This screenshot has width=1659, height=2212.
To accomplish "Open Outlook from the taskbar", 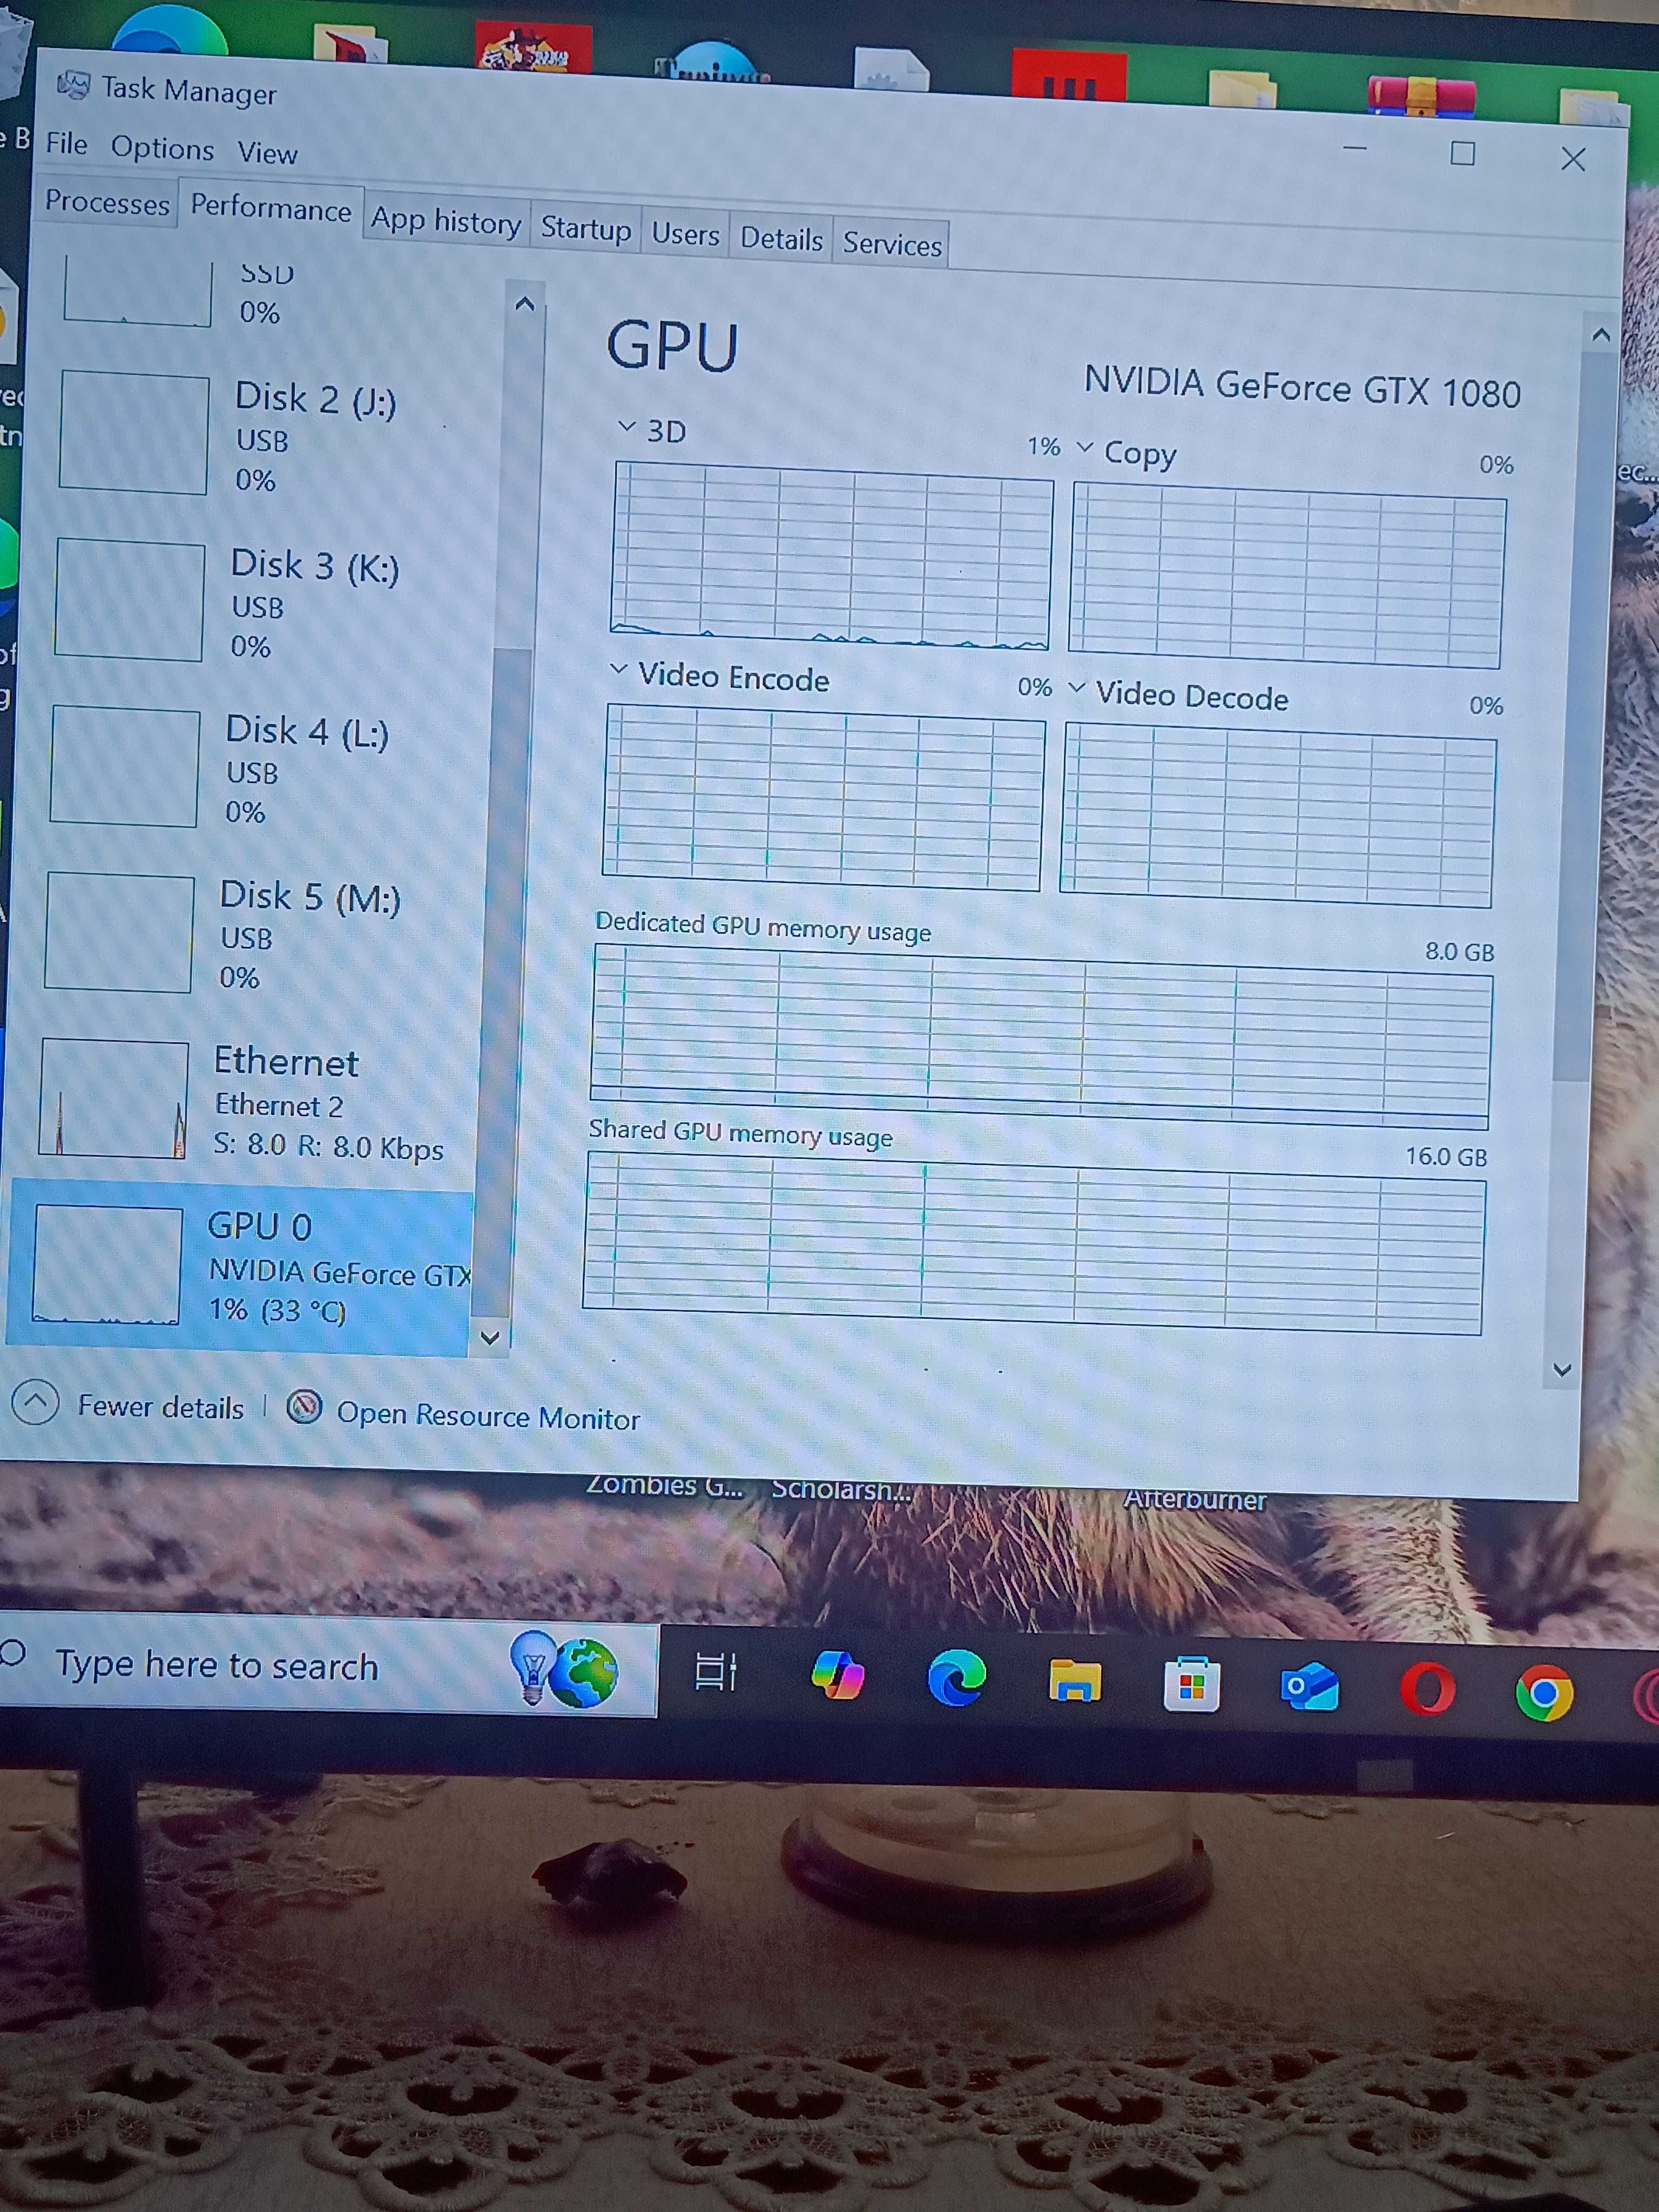I will coord(1309,1687).
